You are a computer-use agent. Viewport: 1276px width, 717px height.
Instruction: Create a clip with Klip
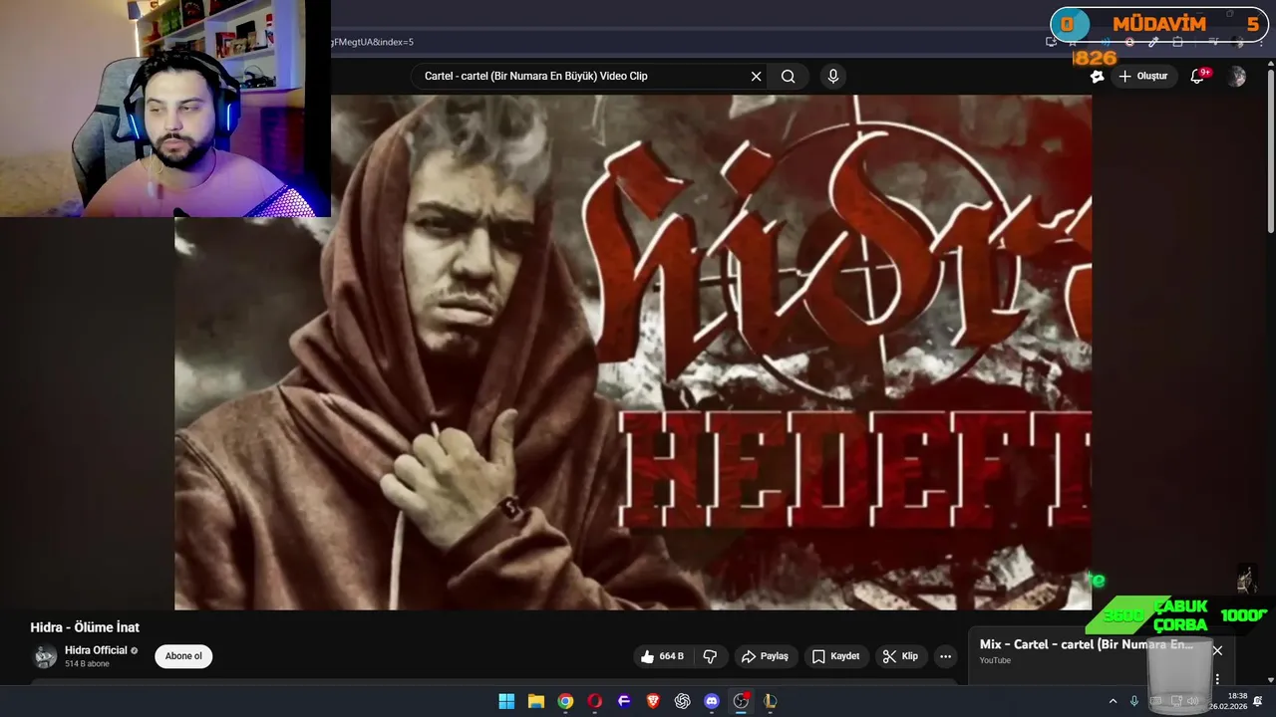coord(900,656)
